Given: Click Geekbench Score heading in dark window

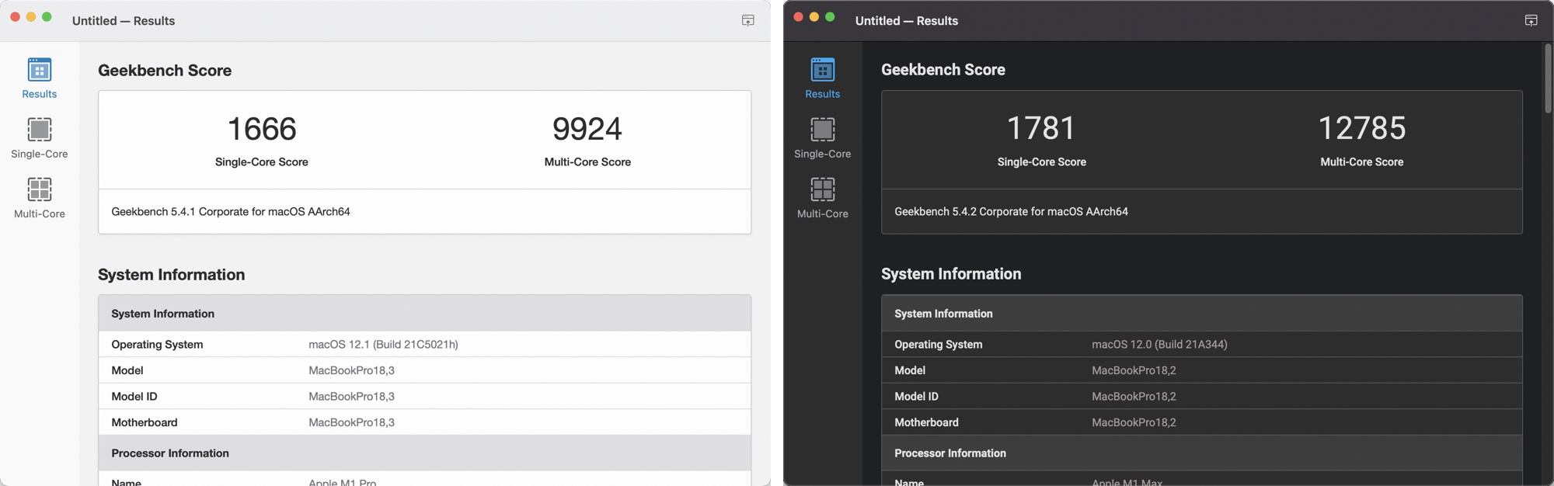Looking at the screenshot, I should [943, 69].
